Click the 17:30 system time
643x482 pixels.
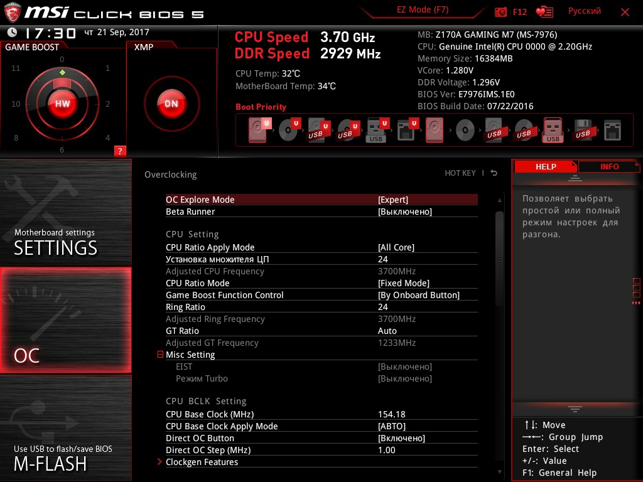coord(50,33)
